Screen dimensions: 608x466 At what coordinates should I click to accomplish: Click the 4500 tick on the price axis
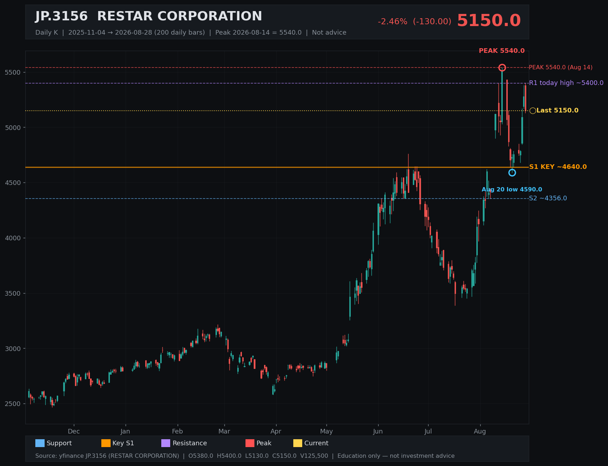pyautogui.click(x=13, y=183)
